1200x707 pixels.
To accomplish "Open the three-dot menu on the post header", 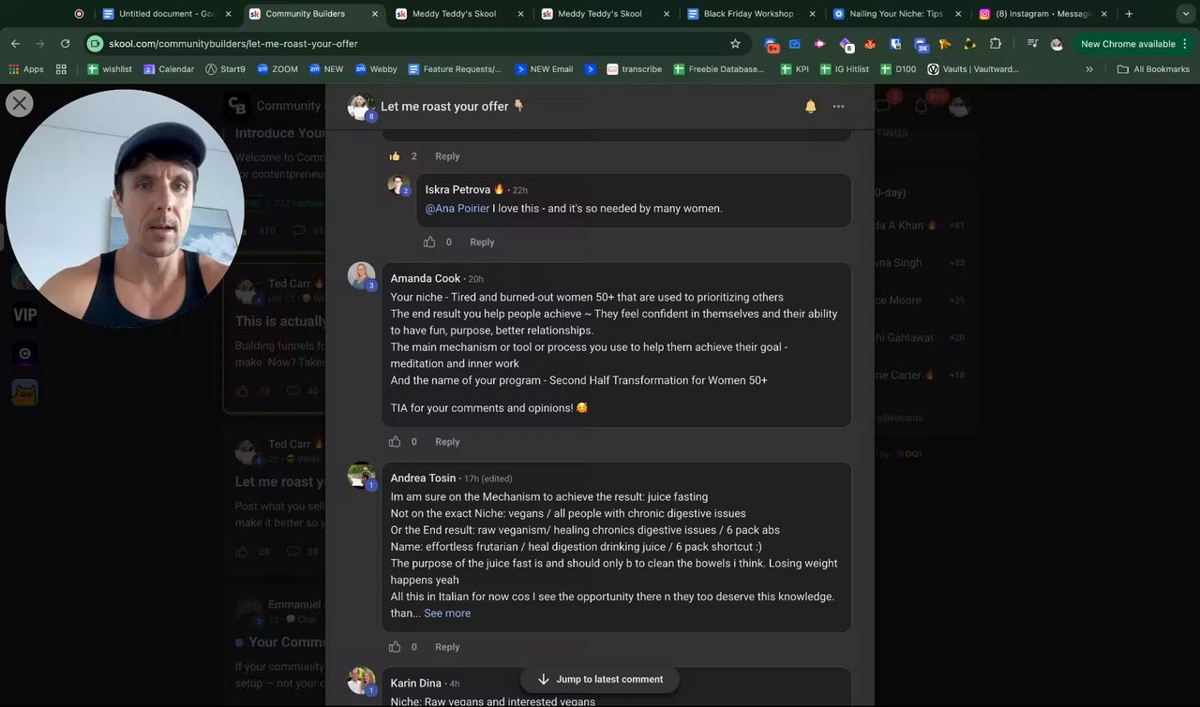I will 838,107.
